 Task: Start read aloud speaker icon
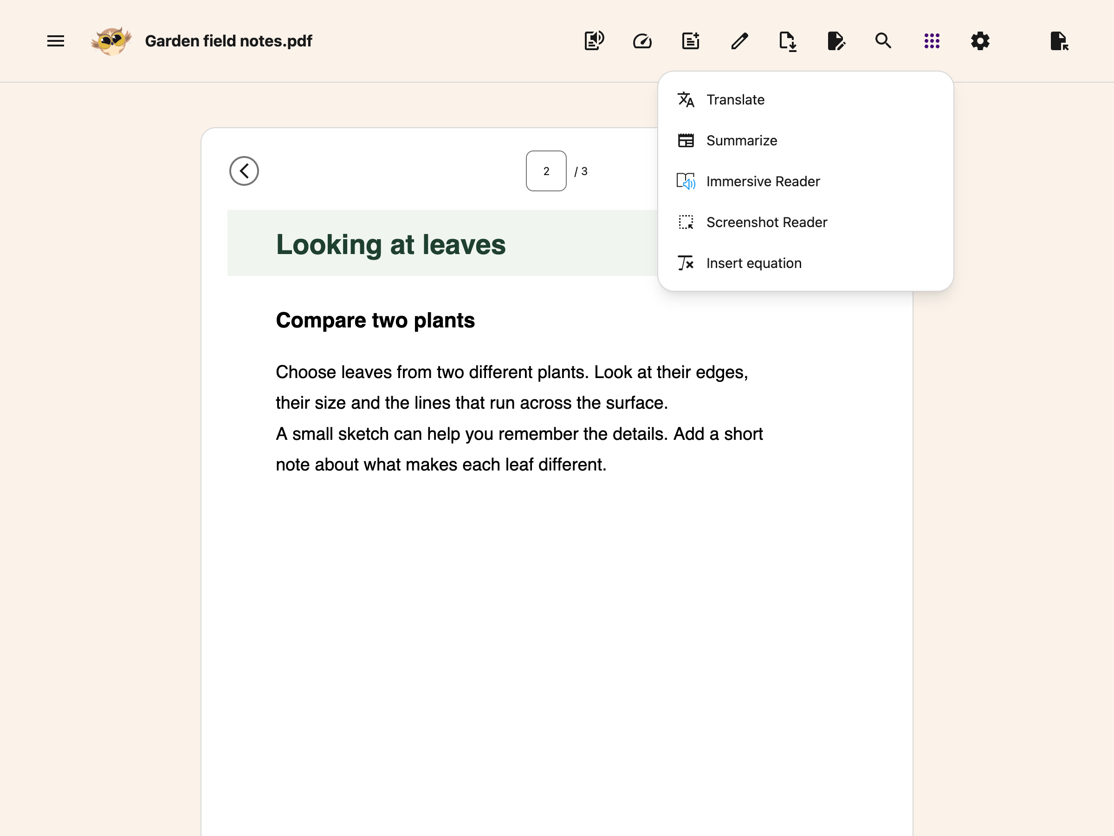coord(594,41)
